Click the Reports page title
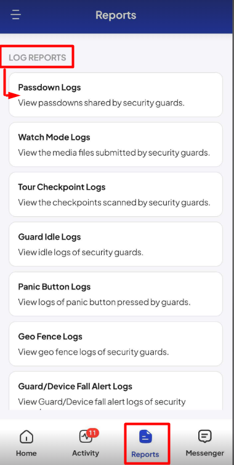The width and height of the screenshot is (234, 465). point(116,15)
